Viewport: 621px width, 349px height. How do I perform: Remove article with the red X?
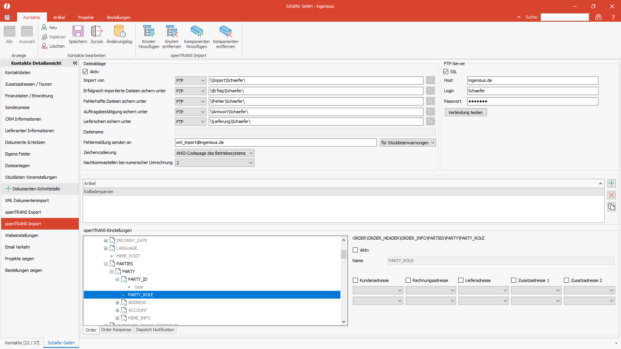coord(612,195)
